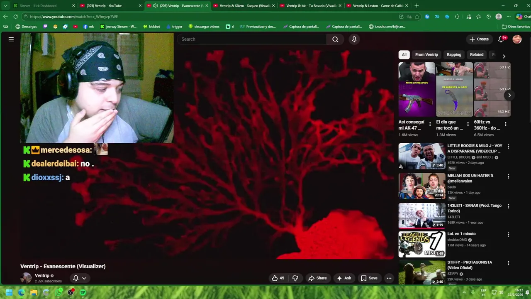Switch to Ventrip & bic - Tu Rosario tab
This screenshot has width=531, height=299.
311,5
